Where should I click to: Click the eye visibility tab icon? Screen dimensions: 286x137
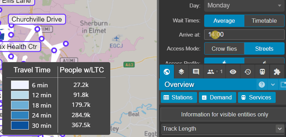tap(233, 72)
